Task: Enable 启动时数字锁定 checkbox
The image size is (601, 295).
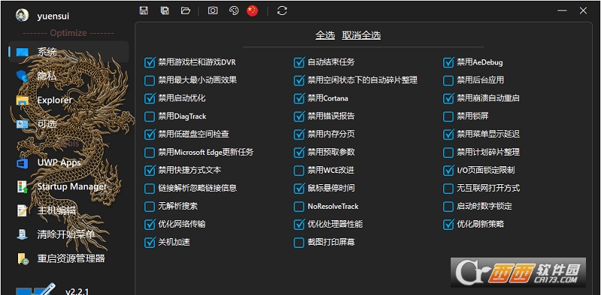Action: 448,207
